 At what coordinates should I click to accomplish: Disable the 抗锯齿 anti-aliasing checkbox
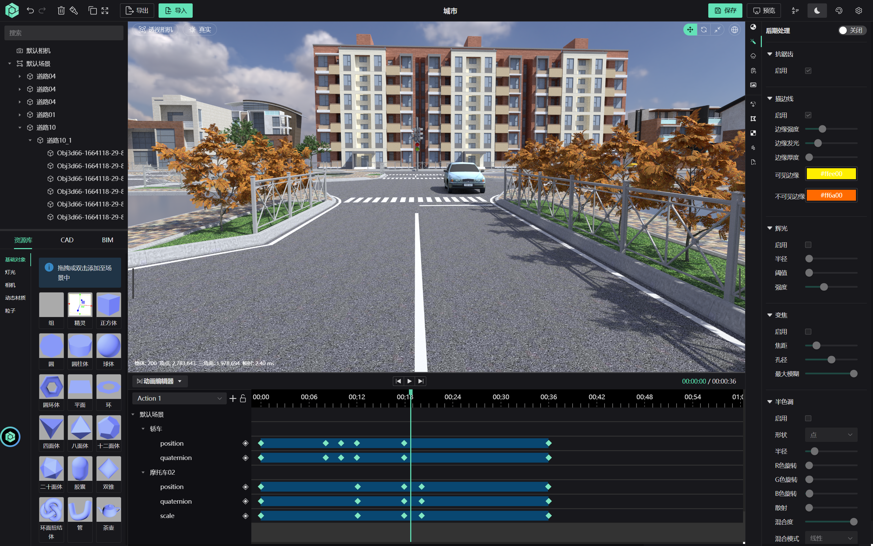(x=808, y=71)
